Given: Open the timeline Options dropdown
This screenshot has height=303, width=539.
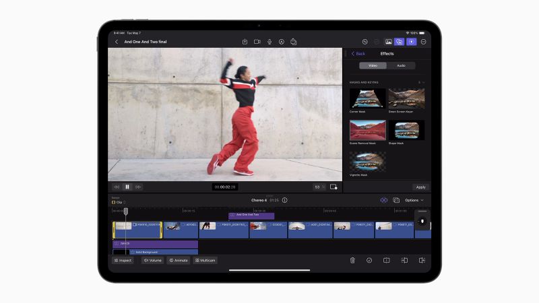Looking at the screenshot, I should coord(414,200).
